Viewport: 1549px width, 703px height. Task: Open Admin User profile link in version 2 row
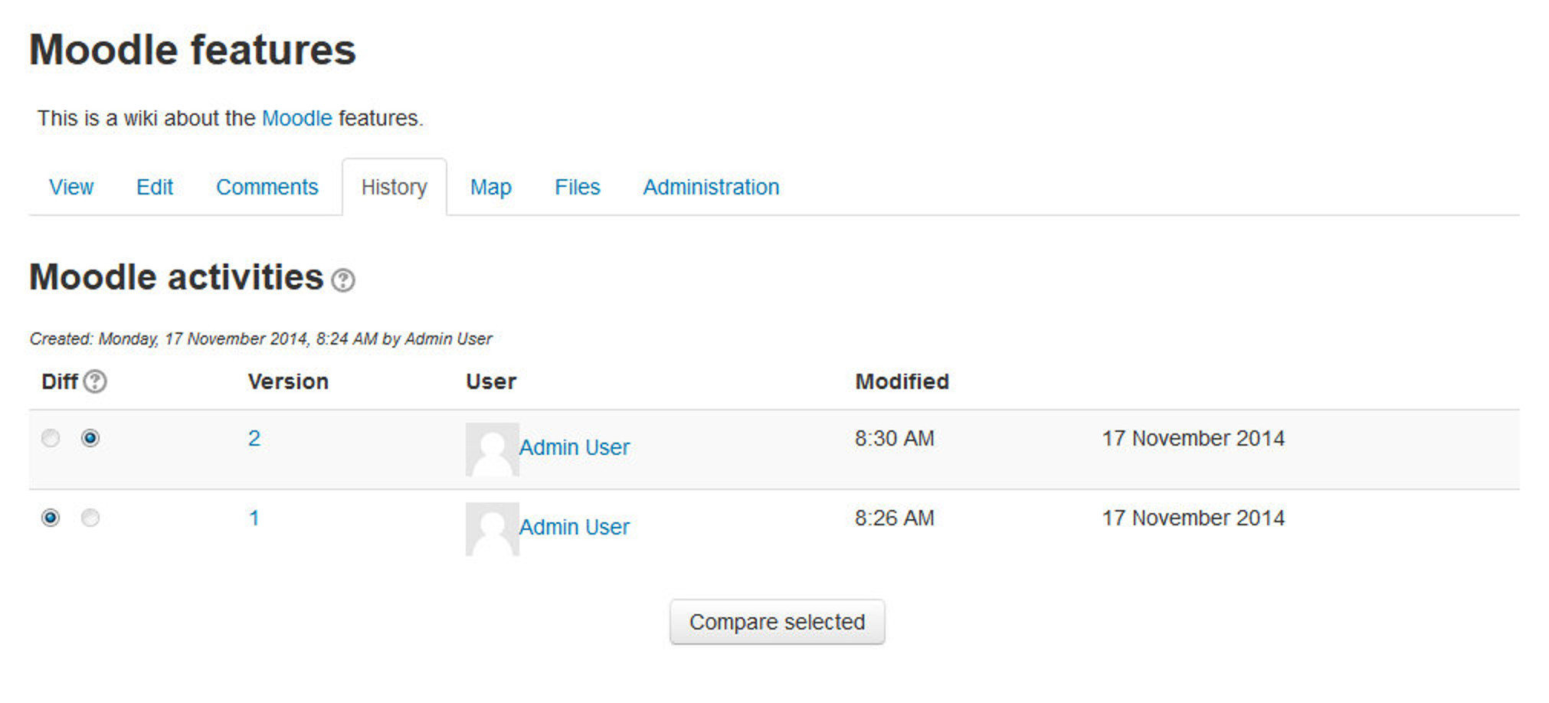click(x=574, y=447)
